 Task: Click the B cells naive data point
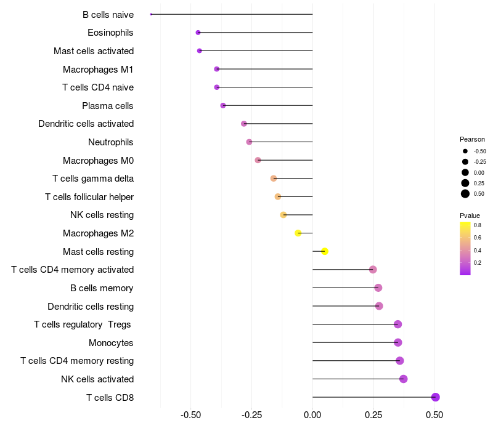(x=151, y=14)
